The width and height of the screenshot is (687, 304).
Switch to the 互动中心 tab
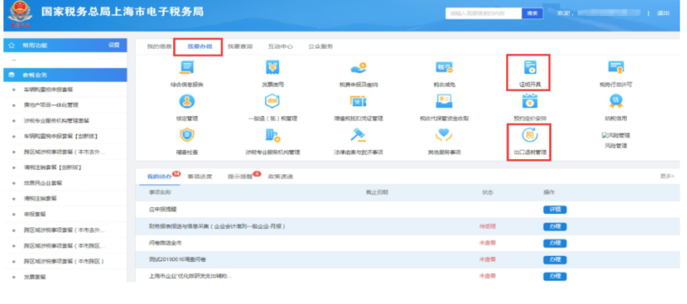280,47
